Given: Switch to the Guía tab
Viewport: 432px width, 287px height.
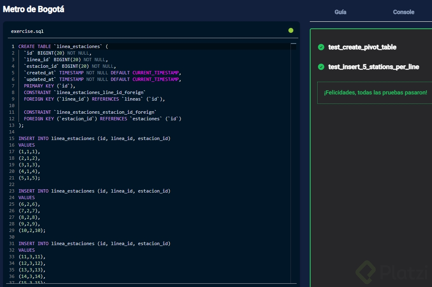Looking at the screenshot, I should pos(340,12).
